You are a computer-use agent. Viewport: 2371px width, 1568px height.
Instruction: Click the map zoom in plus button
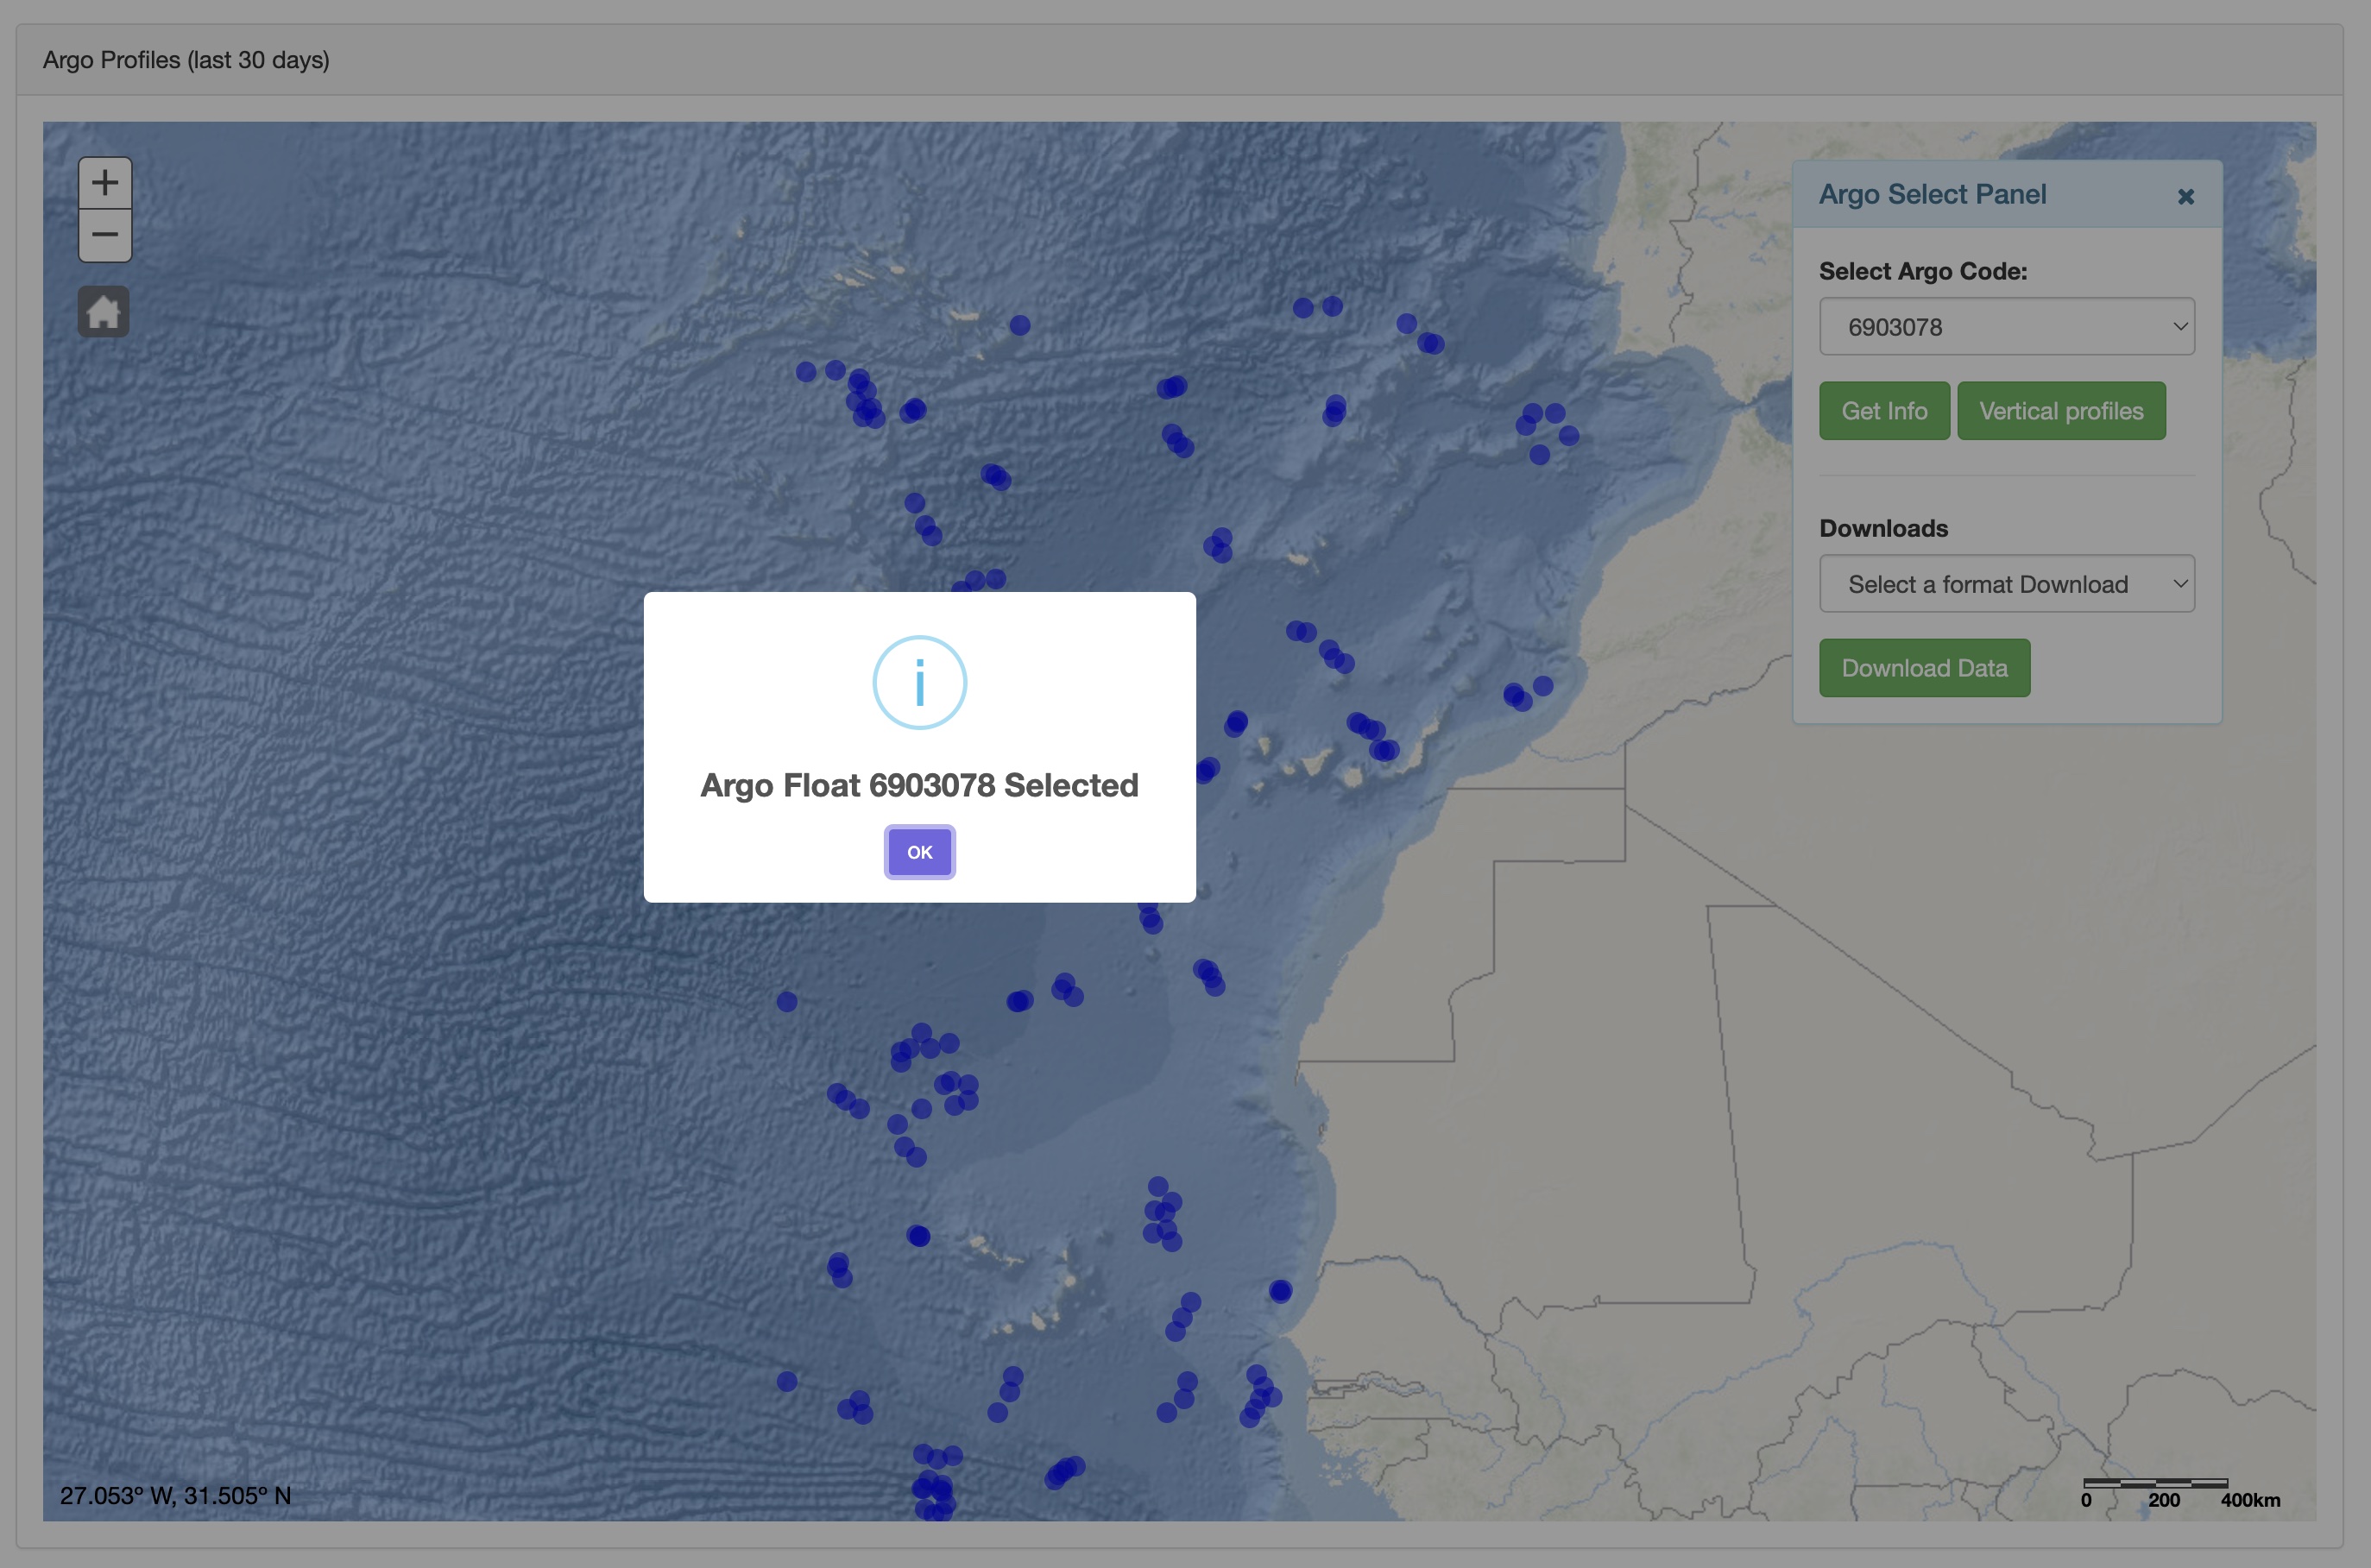[x=105, y=183]
